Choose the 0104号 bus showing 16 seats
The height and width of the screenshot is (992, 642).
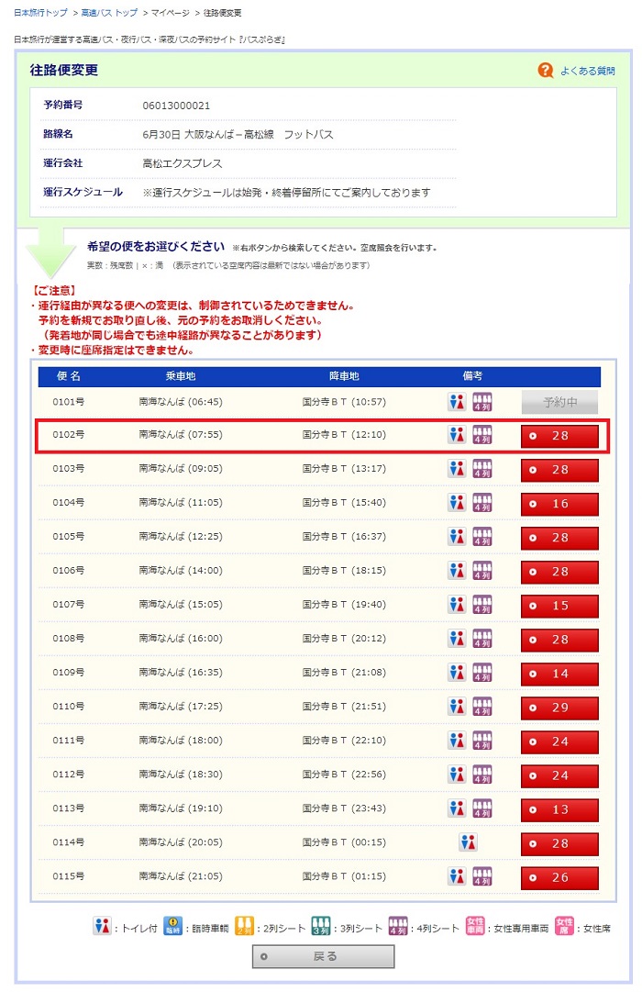coord(559,504)
